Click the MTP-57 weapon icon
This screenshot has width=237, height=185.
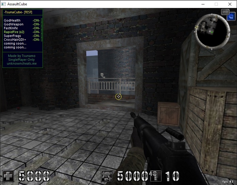click(107, 176)
